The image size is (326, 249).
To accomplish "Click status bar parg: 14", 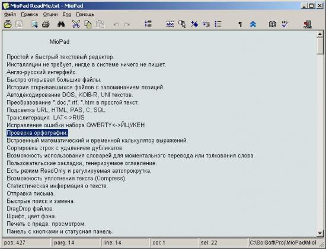I will pyautogui.click(x=76, y=242).
